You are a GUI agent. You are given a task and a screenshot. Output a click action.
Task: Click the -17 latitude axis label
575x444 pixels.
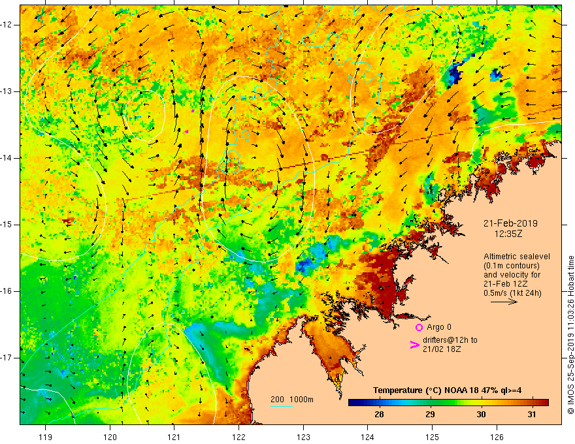(7, 358)
